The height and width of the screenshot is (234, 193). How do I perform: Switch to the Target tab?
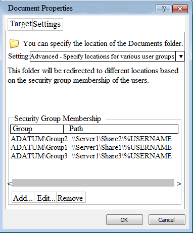coord(20,24)
